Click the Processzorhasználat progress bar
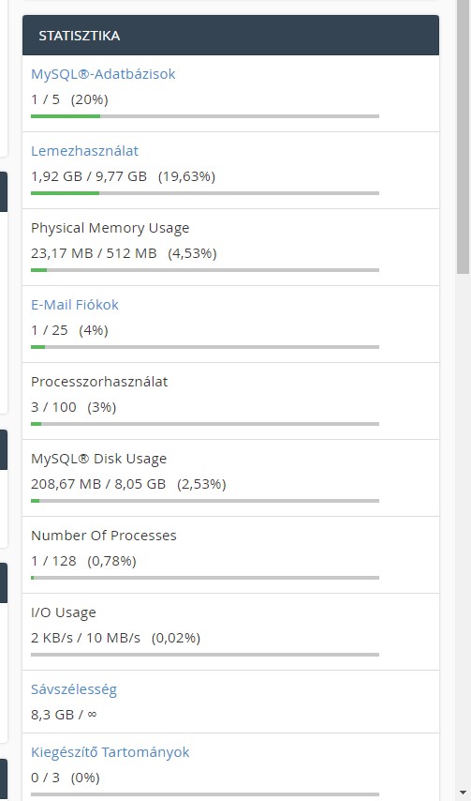 tap(205, 424)
